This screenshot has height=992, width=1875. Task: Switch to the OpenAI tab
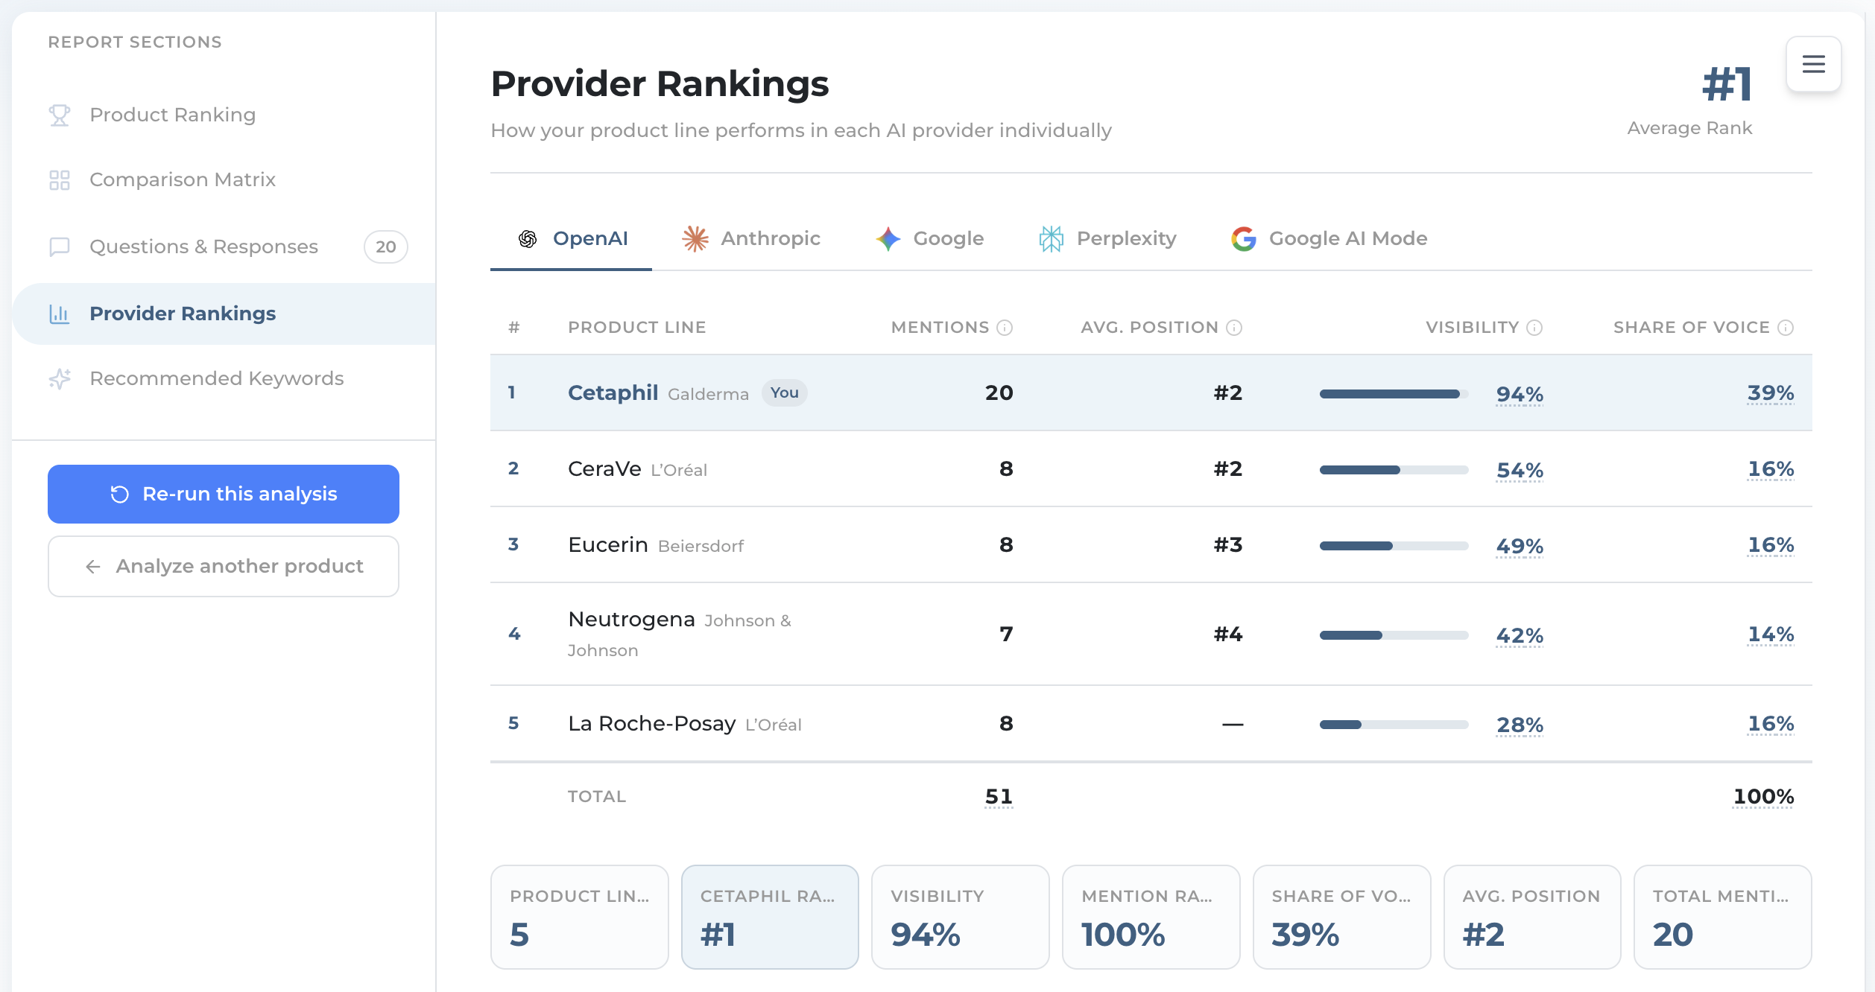coord(571,238)
